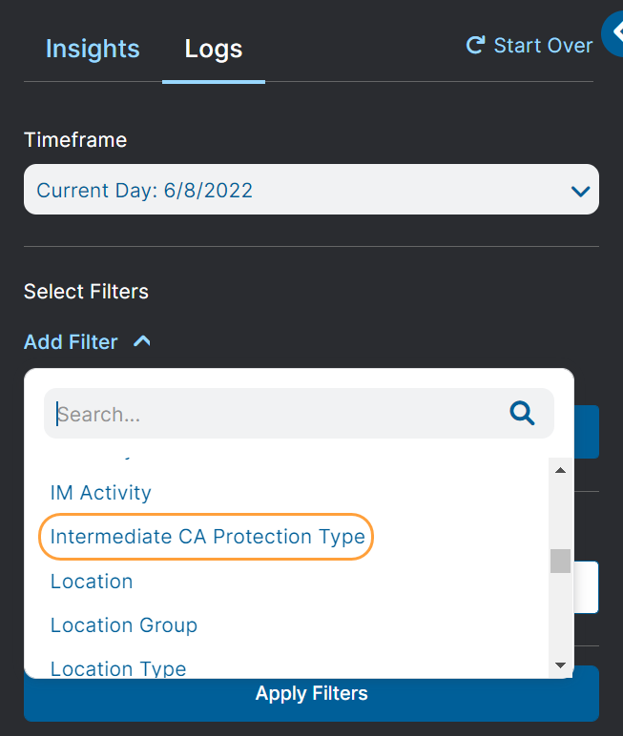Pick the Location Group filter
623x736 pixels.
(x=124, y=625)
